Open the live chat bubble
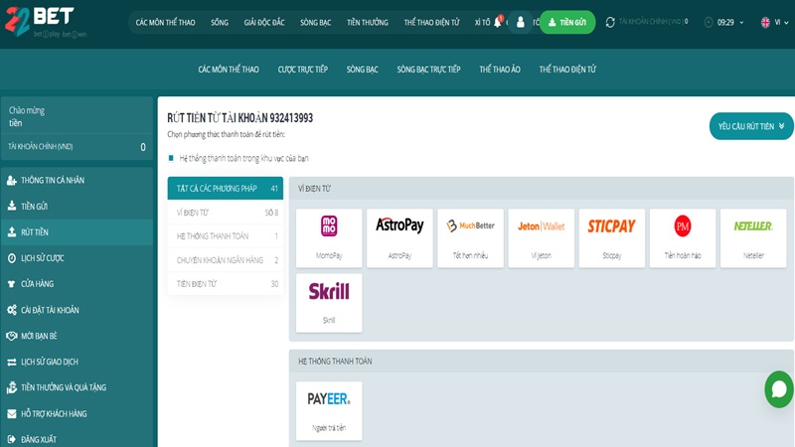 pos(779,389)
